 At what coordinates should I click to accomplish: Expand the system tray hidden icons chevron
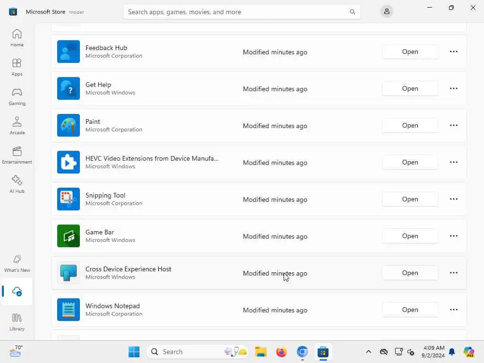point(368,352)
